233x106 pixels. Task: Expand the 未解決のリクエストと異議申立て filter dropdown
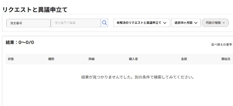click(x=142, y=23)
